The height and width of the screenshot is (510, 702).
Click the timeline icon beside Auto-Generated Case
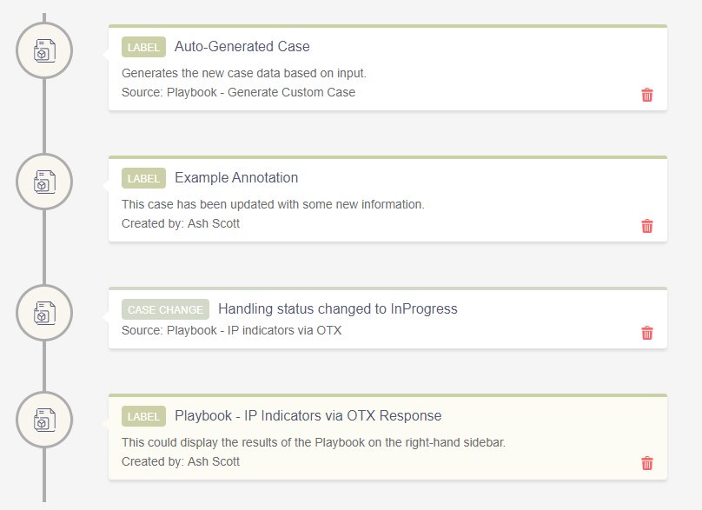pyautogui.click(x=44, y=50)
